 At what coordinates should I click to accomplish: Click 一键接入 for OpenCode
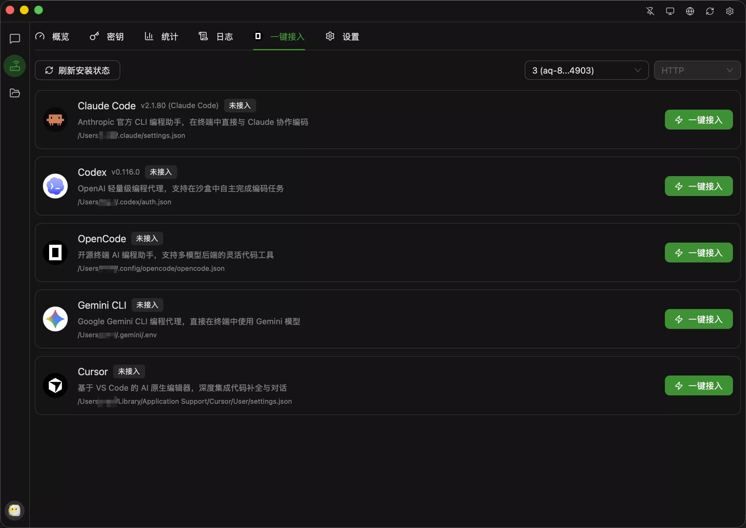[x=698, y=253]
